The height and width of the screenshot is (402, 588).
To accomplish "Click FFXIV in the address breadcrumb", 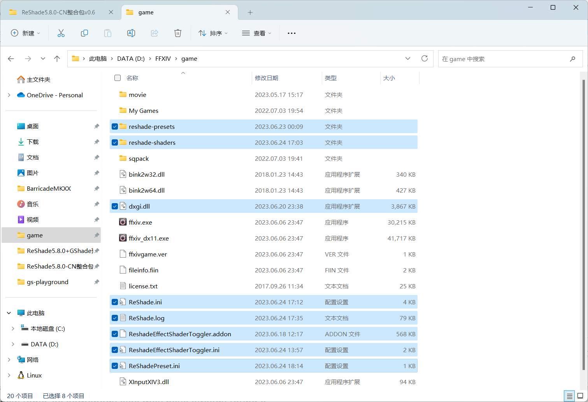I will [163, 59].
